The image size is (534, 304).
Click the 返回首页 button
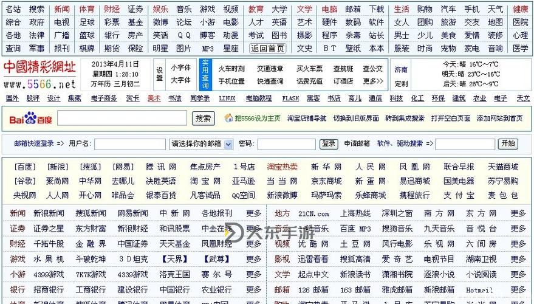coord(267,49)
